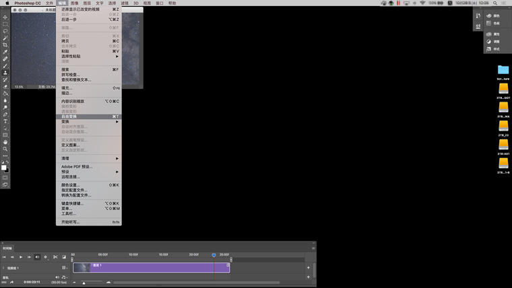Image resolution: width=512 pixels, height=288 pixels.
Task: Select the Blur tool
Action: pos(5,100)
